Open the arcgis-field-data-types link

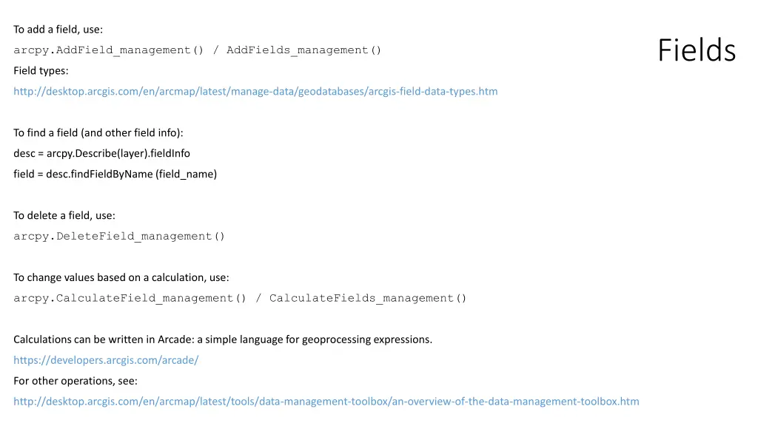click(255, 91)
